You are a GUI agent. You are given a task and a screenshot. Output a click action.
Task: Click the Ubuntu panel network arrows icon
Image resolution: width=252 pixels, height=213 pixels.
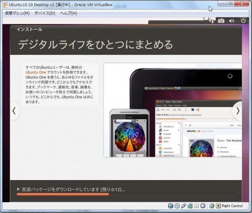pyautogui.click(x=212, y=21)
